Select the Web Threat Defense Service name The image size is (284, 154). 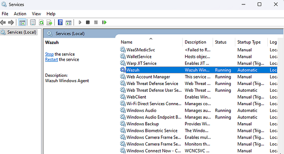[152, 83]
